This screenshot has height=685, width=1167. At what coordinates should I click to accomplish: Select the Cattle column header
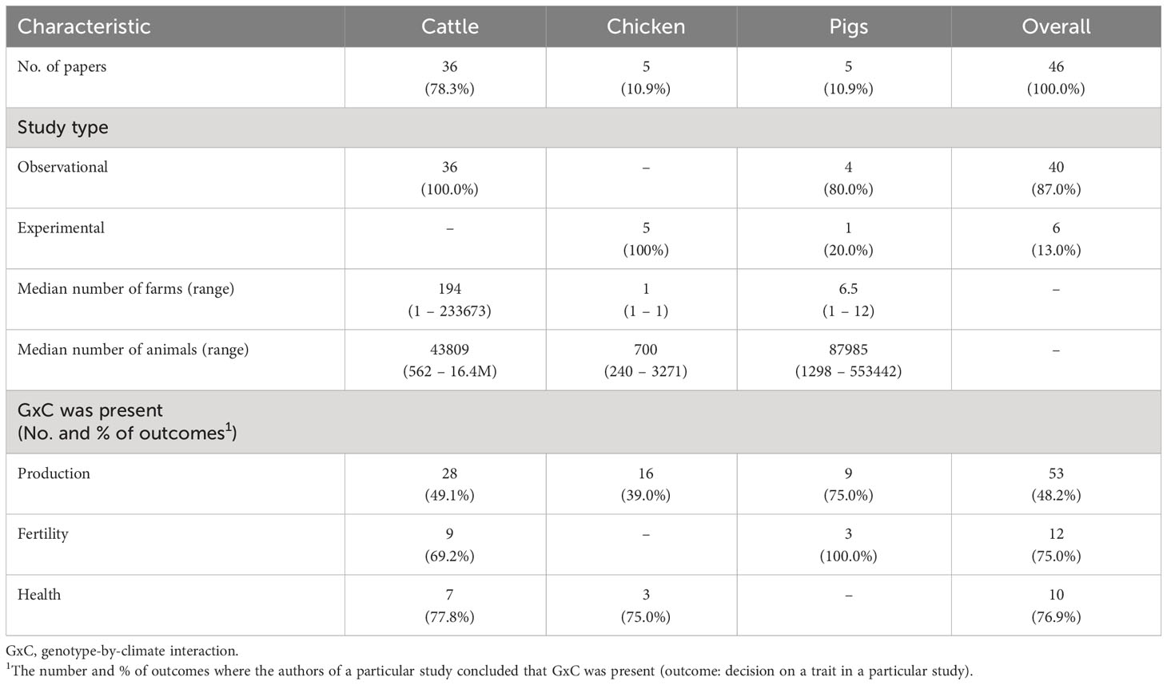pos(450,26)
